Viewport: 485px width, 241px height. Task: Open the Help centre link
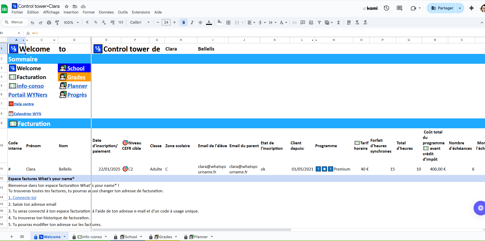click(24, 104)
